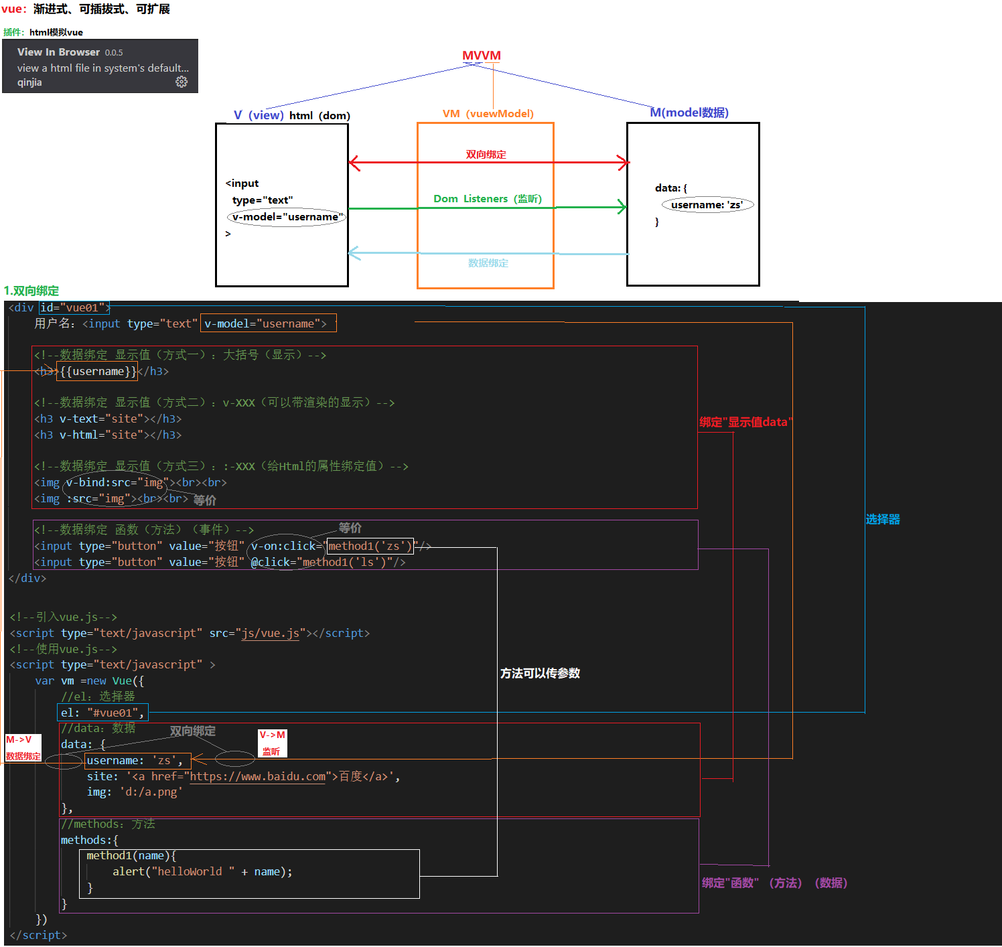This screenshot has width=1002, height=947.
Task: Select the View In Browser extension title
Action: pos(58,52)
